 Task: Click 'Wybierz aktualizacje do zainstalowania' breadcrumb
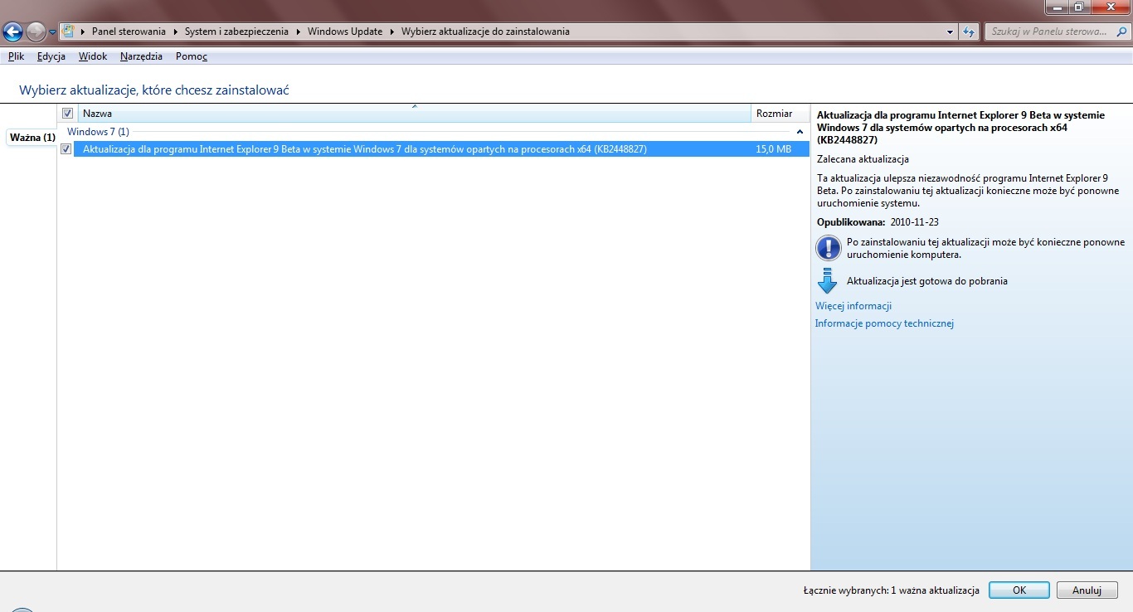click(485, 32)
